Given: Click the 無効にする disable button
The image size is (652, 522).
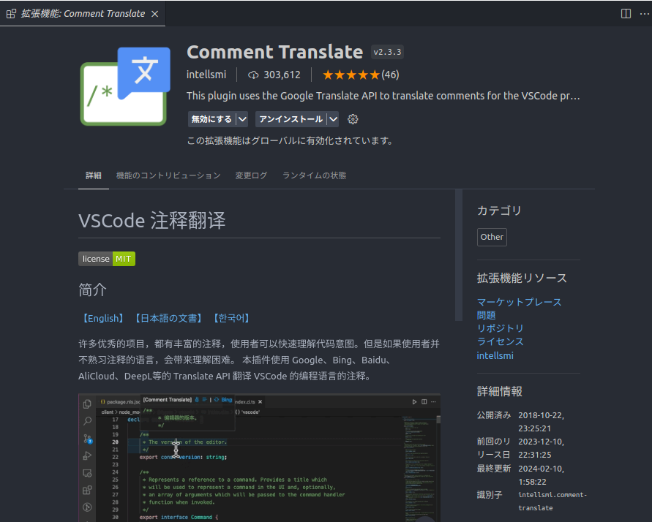Looking at the screenshot, I should point(211,119).
